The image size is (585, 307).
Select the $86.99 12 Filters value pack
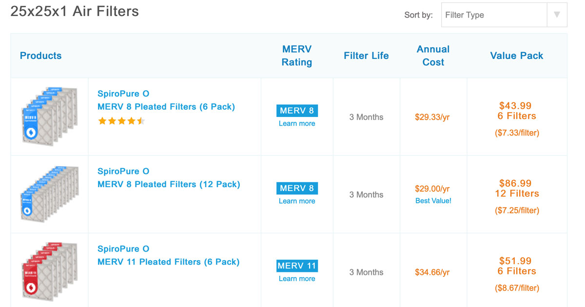point(517,189)
